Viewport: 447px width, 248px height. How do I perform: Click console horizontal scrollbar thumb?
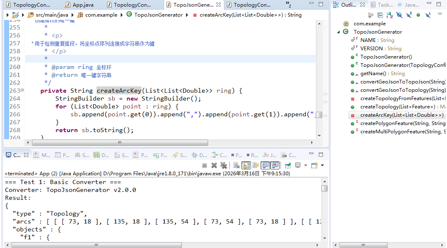coord(97,245)
